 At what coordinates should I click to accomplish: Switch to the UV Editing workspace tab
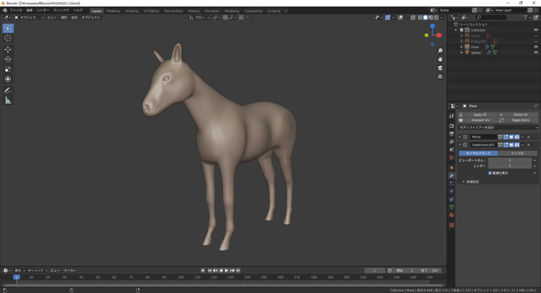(x=151, y=11)
